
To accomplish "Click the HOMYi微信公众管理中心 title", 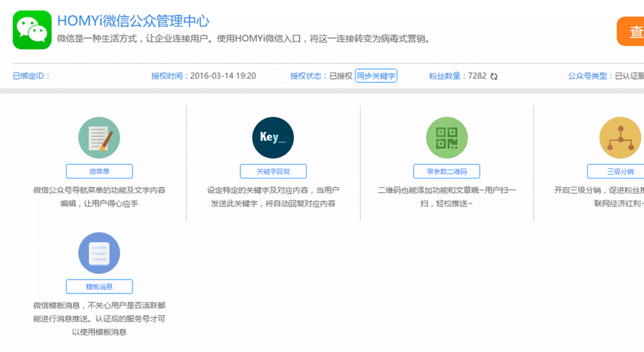I will tap(133, 21).
